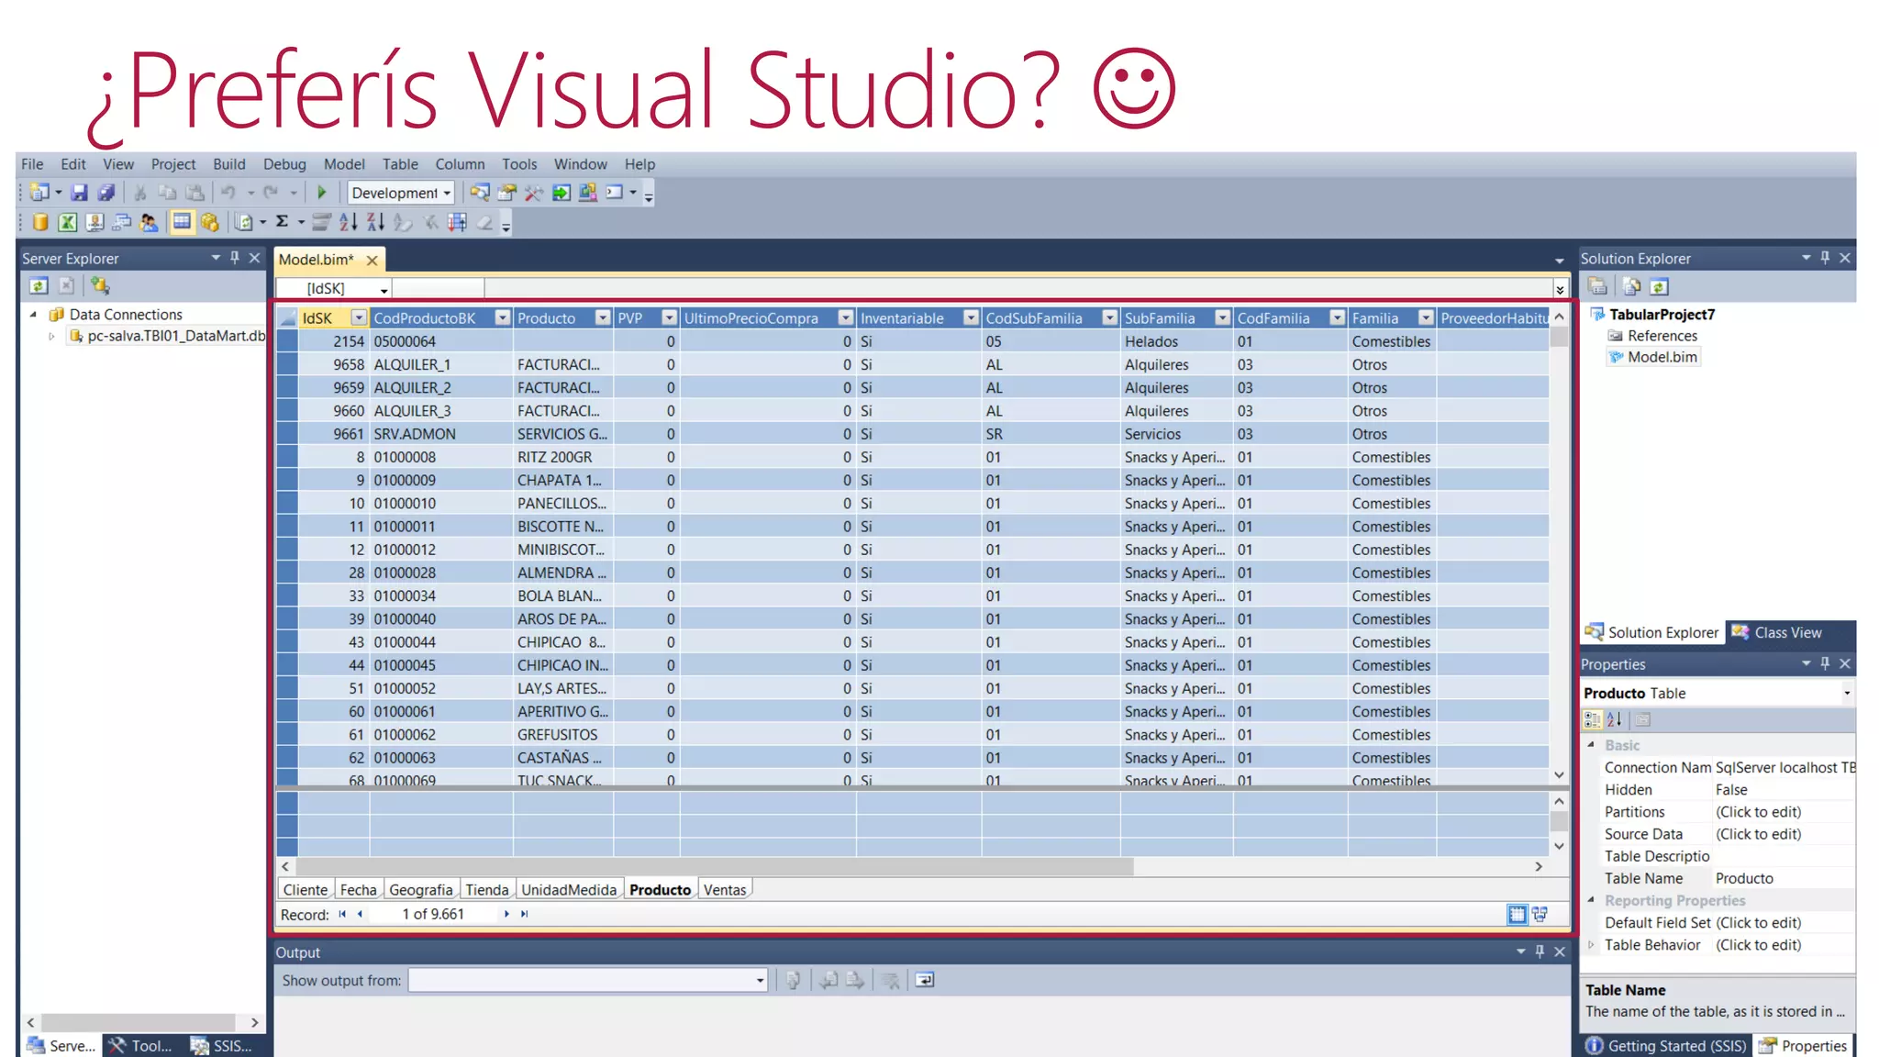Switch to the Geografia table tab
Viewport: 1879px width, 1057px height.
[420, 890]
